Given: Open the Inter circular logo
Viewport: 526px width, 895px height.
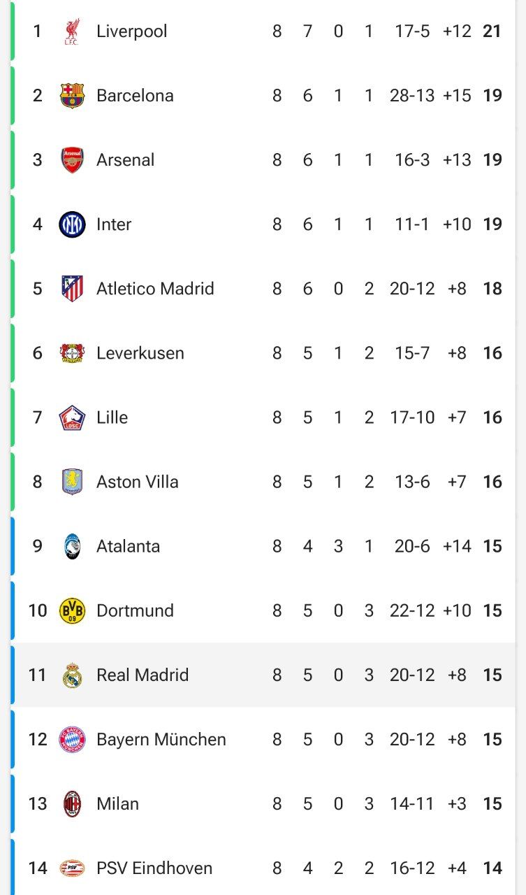Looking at the screenshot, I should [x=72, y=224].
